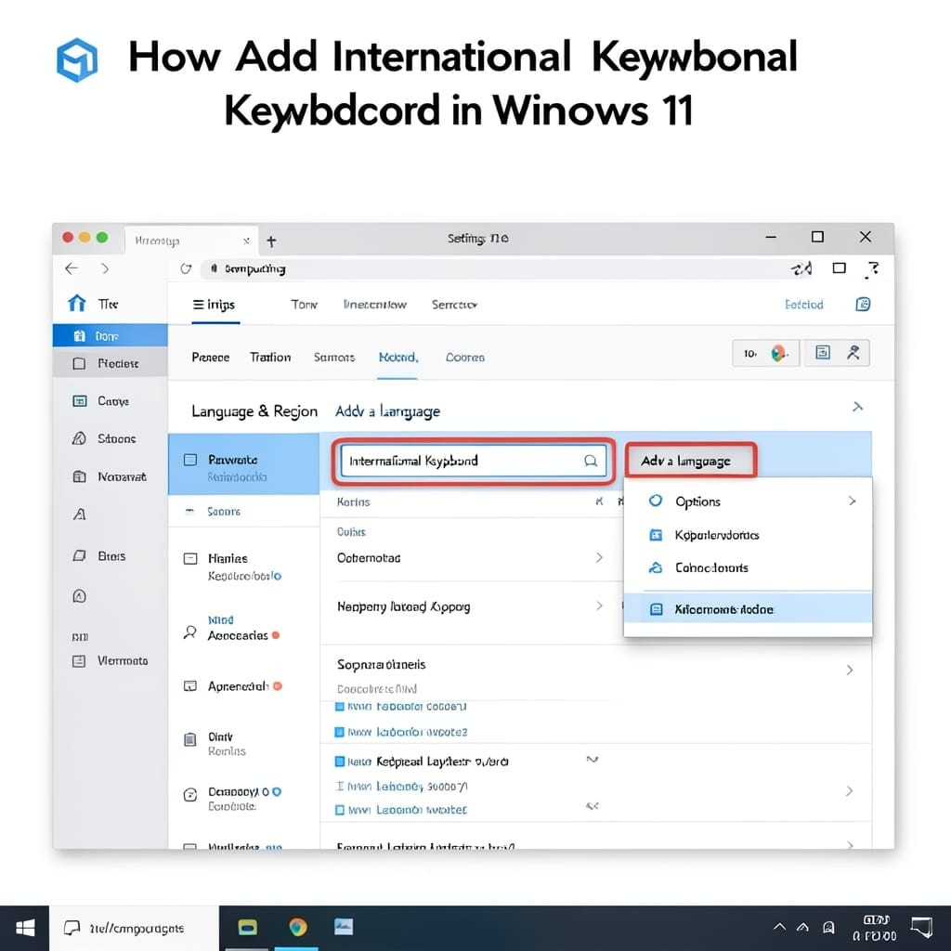
Task: Switch to the Torw tab
Action: click(x=304, y=305)
